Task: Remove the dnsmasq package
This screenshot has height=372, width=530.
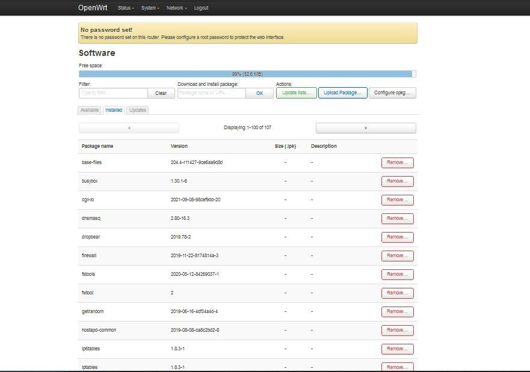Action: pos(397,218)
